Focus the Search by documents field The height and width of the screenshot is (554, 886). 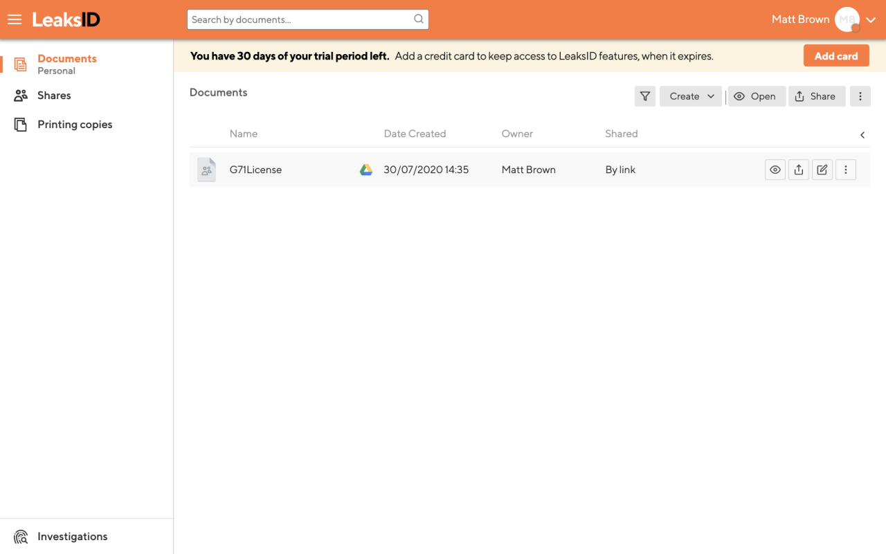(x=307, y=19)
